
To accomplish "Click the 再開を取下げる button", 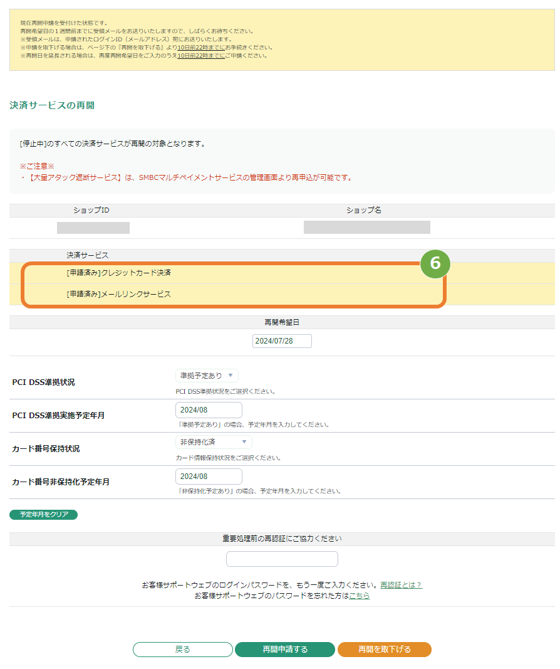I will (385, 650).
